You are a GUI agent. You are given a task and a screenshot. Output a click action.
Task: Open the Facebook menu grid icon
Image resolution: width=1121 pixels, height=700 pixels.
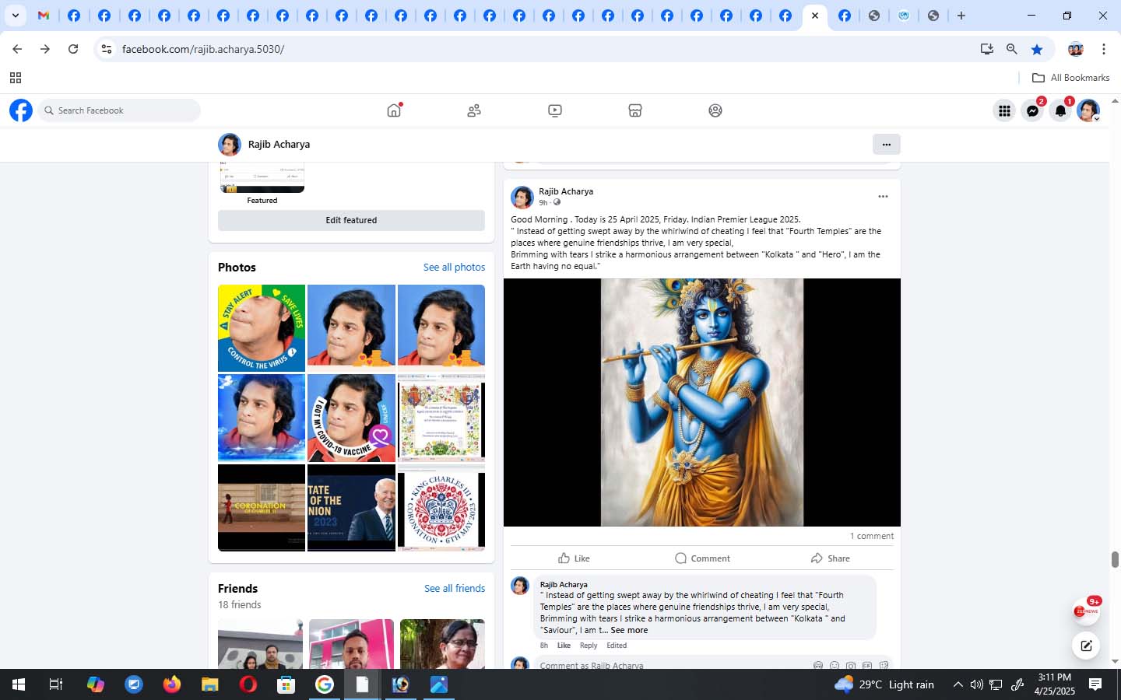click(1004, 110)
